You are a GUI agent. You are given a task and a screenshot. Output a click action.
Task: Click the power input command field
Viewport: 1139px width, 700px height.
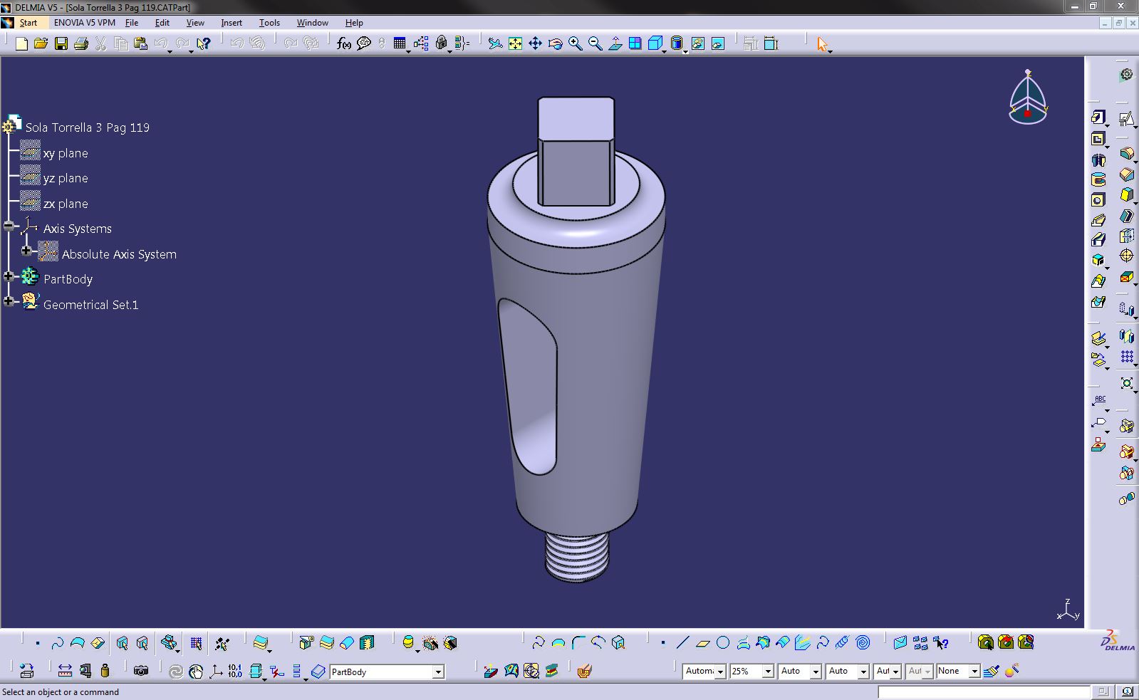click(984, 691)
